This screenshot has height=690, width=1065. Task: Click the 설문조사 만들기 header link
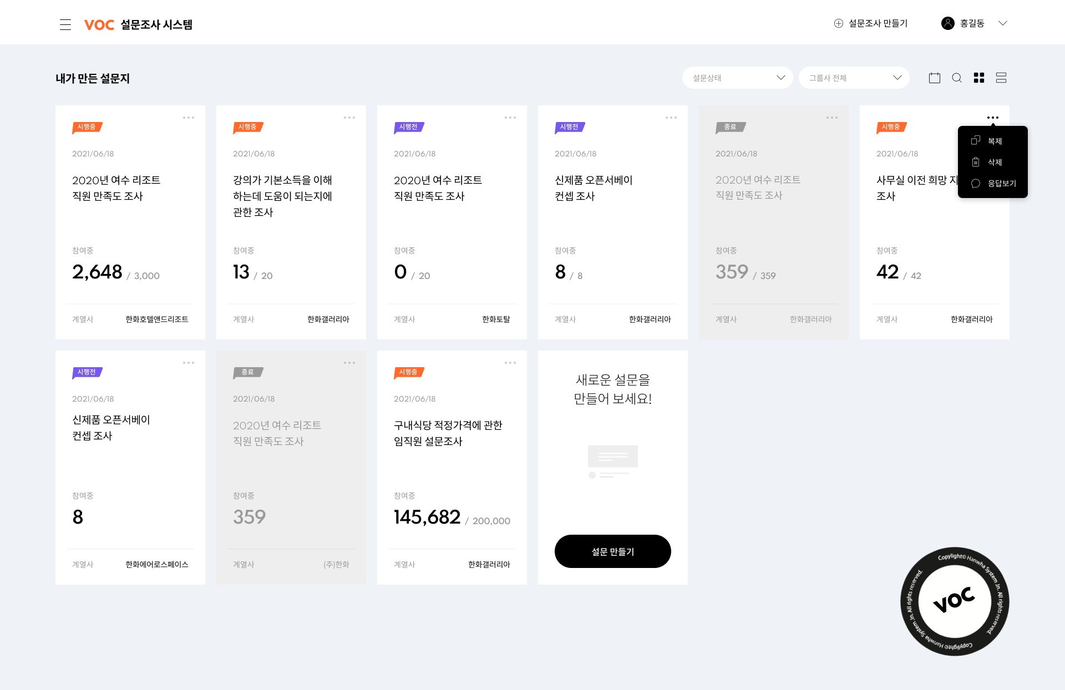(878, 23)
